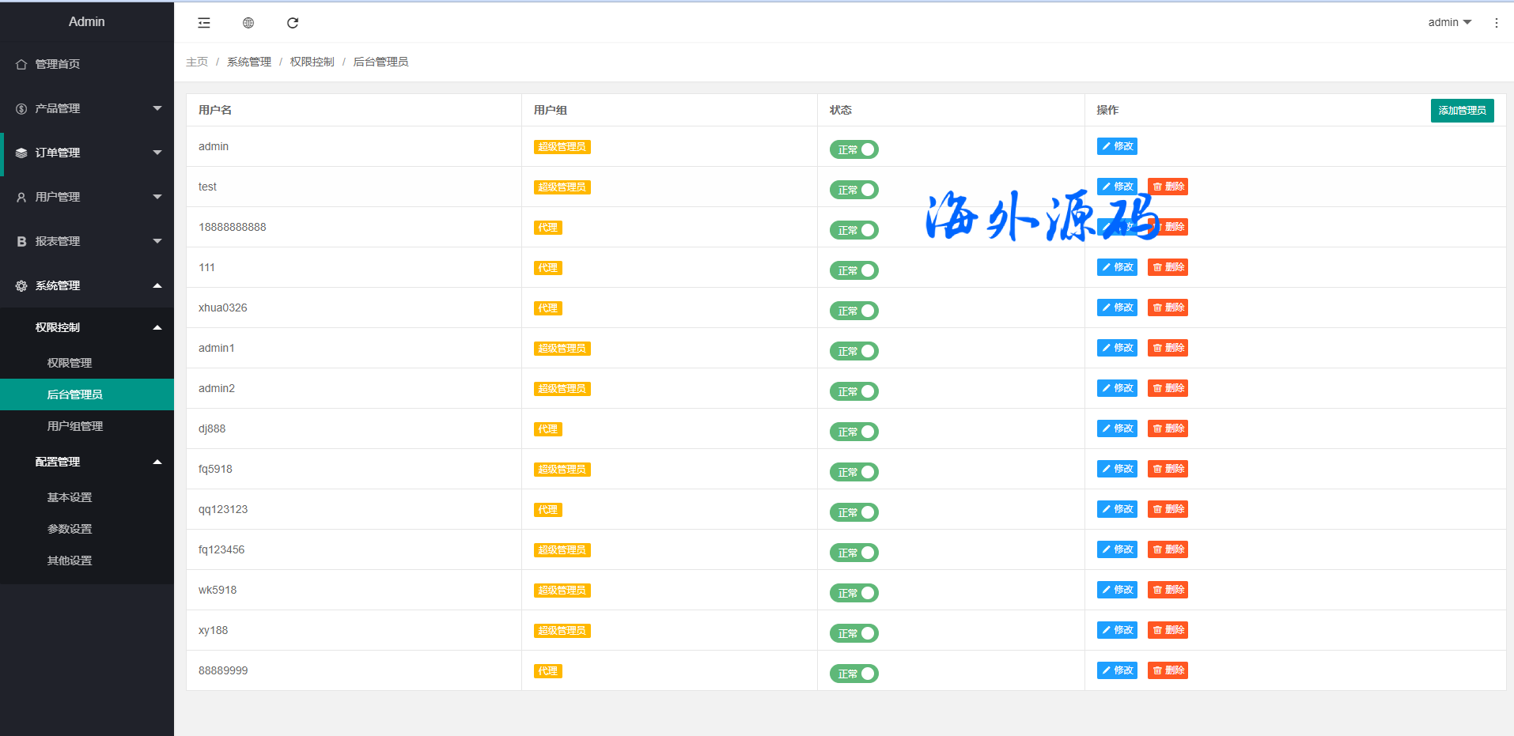Viewport: 1514px width, 736px height.
Task: Toggle the status switch for user wk5918
Action: (854, 593)
